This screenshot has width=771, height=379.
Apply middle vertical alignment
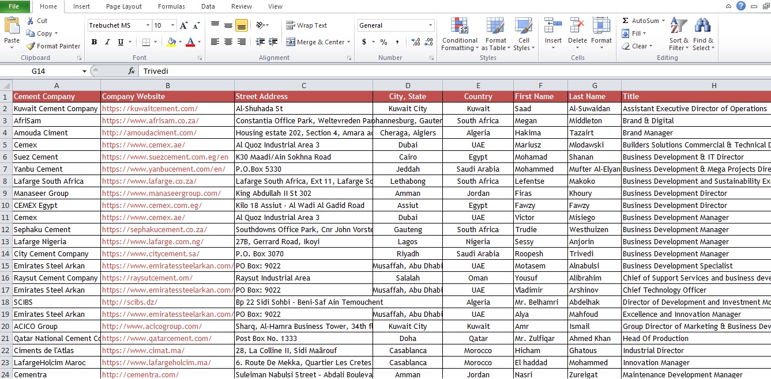pyautogui.click(x=228, y=25)
